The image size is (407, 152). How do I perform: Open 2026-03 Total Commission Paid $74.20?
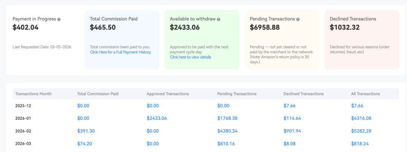[x=84, y=143]
